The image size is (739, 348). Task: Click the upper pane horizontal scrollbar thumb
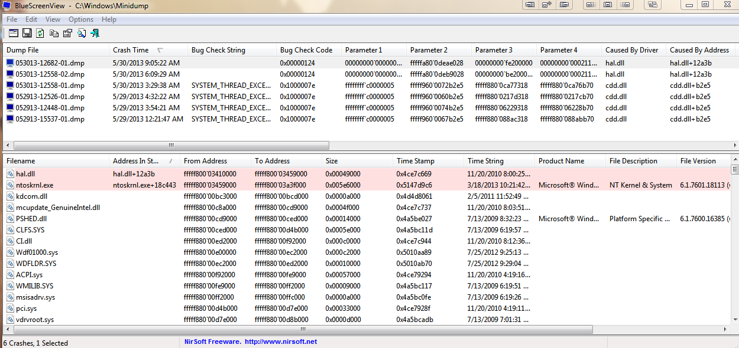172,145
